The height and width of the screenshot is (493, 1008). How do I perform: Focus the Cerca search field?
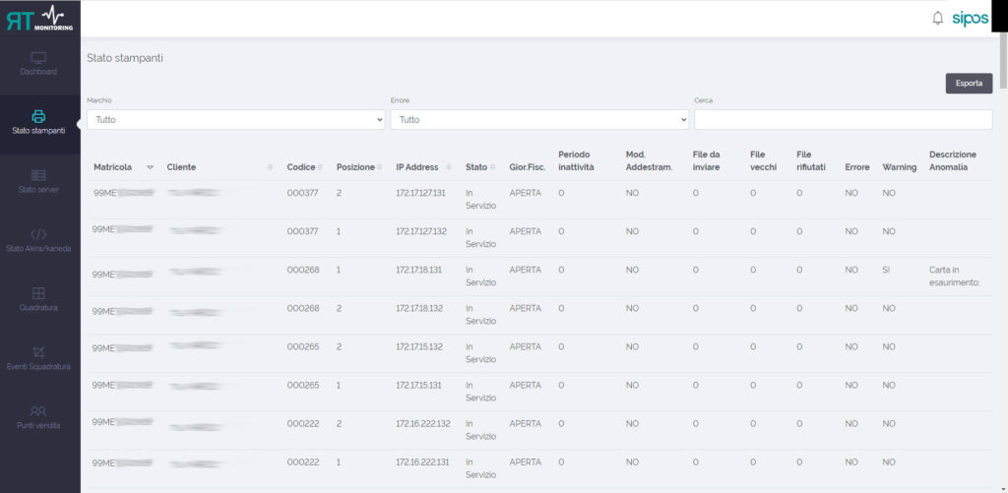tap(843, 119)
